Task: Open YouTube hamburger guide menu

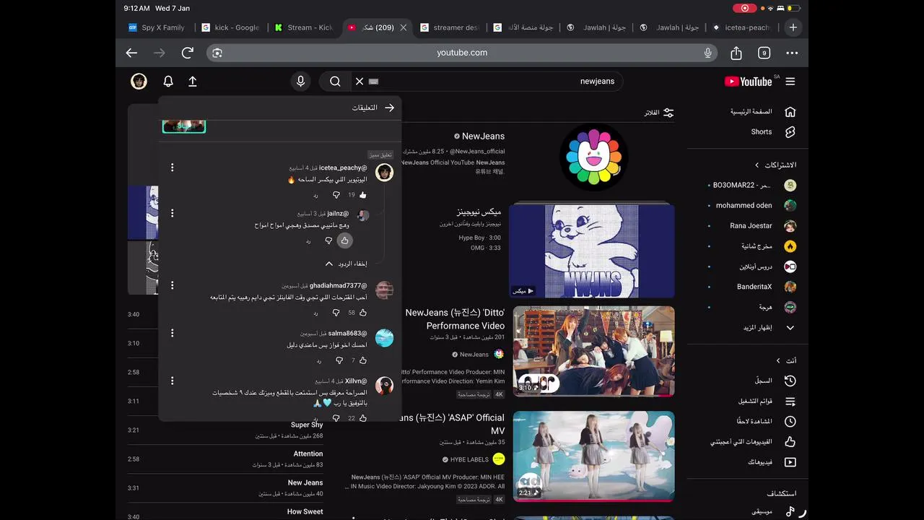Action: pyautogui.click(x=790, y=82)
